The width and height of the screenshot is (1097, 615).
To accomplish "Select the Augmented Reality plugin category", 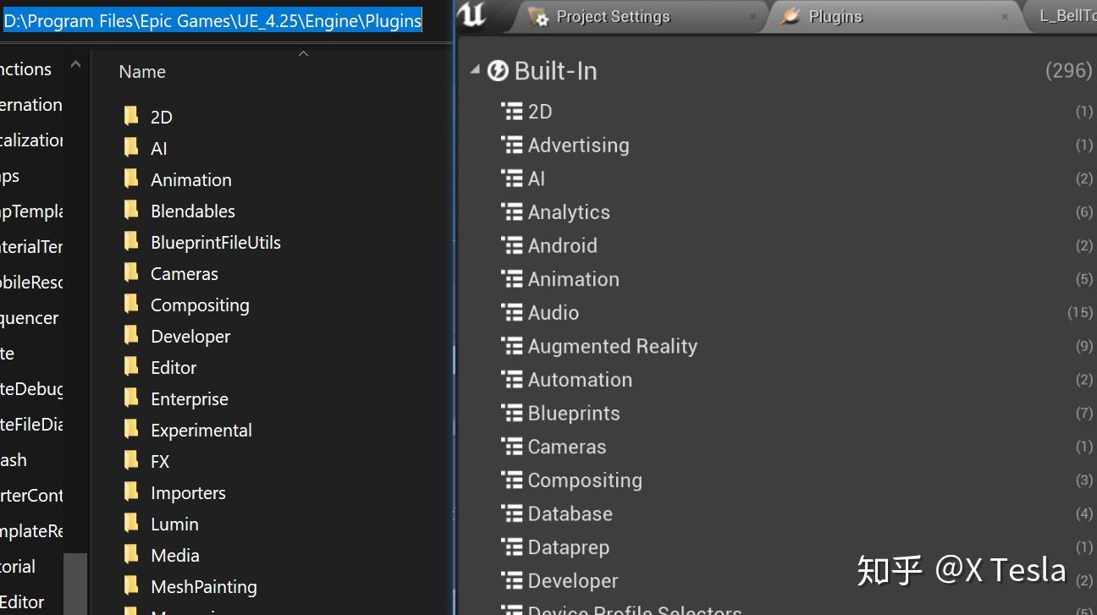I will pyautogui.click(x=612, y=346).
